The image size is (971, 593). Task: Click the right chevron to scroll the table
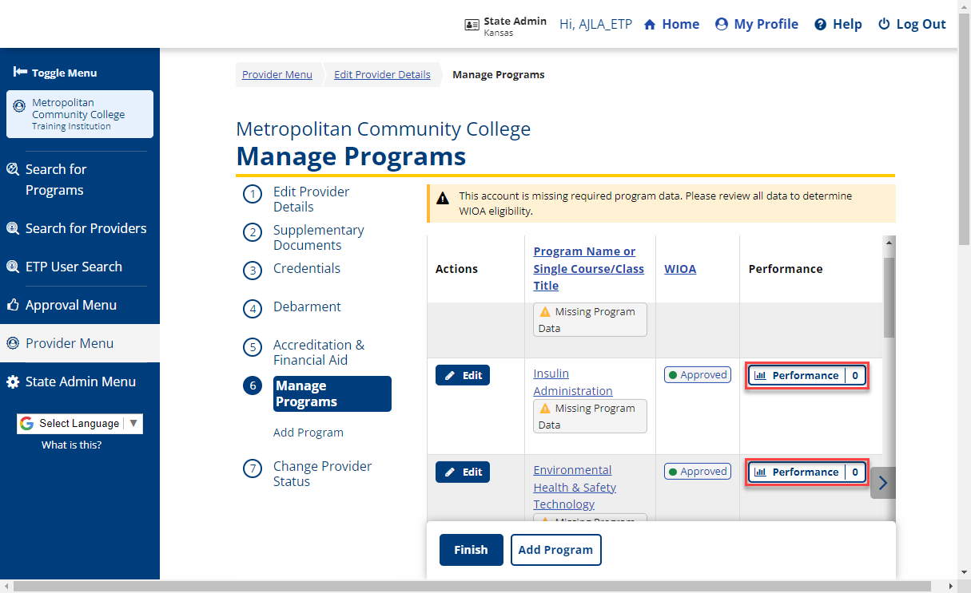(x=882, y=483)
